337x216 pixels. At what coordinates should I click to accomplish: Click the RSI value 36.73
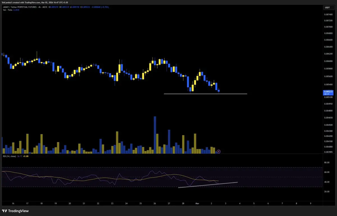19,156
